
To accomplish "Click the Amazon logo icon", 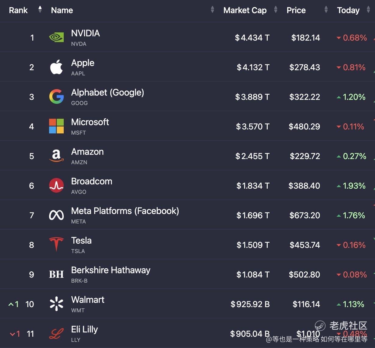I will pyautogui.click(x=56, y=156).
